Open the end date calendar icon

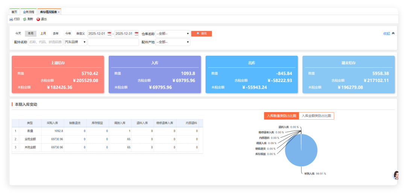[136, 34]
